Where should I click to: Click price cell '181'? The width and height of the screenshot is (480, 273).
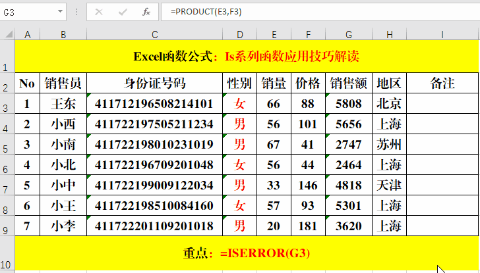309,226
